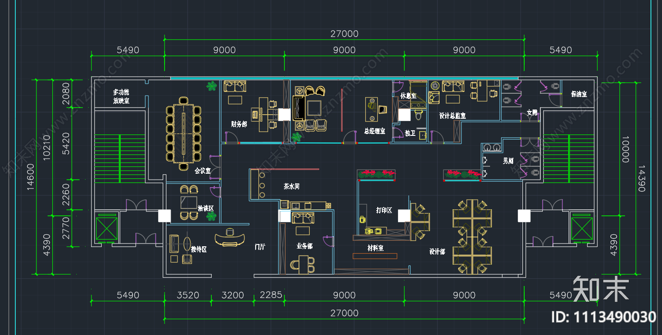662x335 pixels.
Task: Select the 接待区 label
Action: point(199,249)
